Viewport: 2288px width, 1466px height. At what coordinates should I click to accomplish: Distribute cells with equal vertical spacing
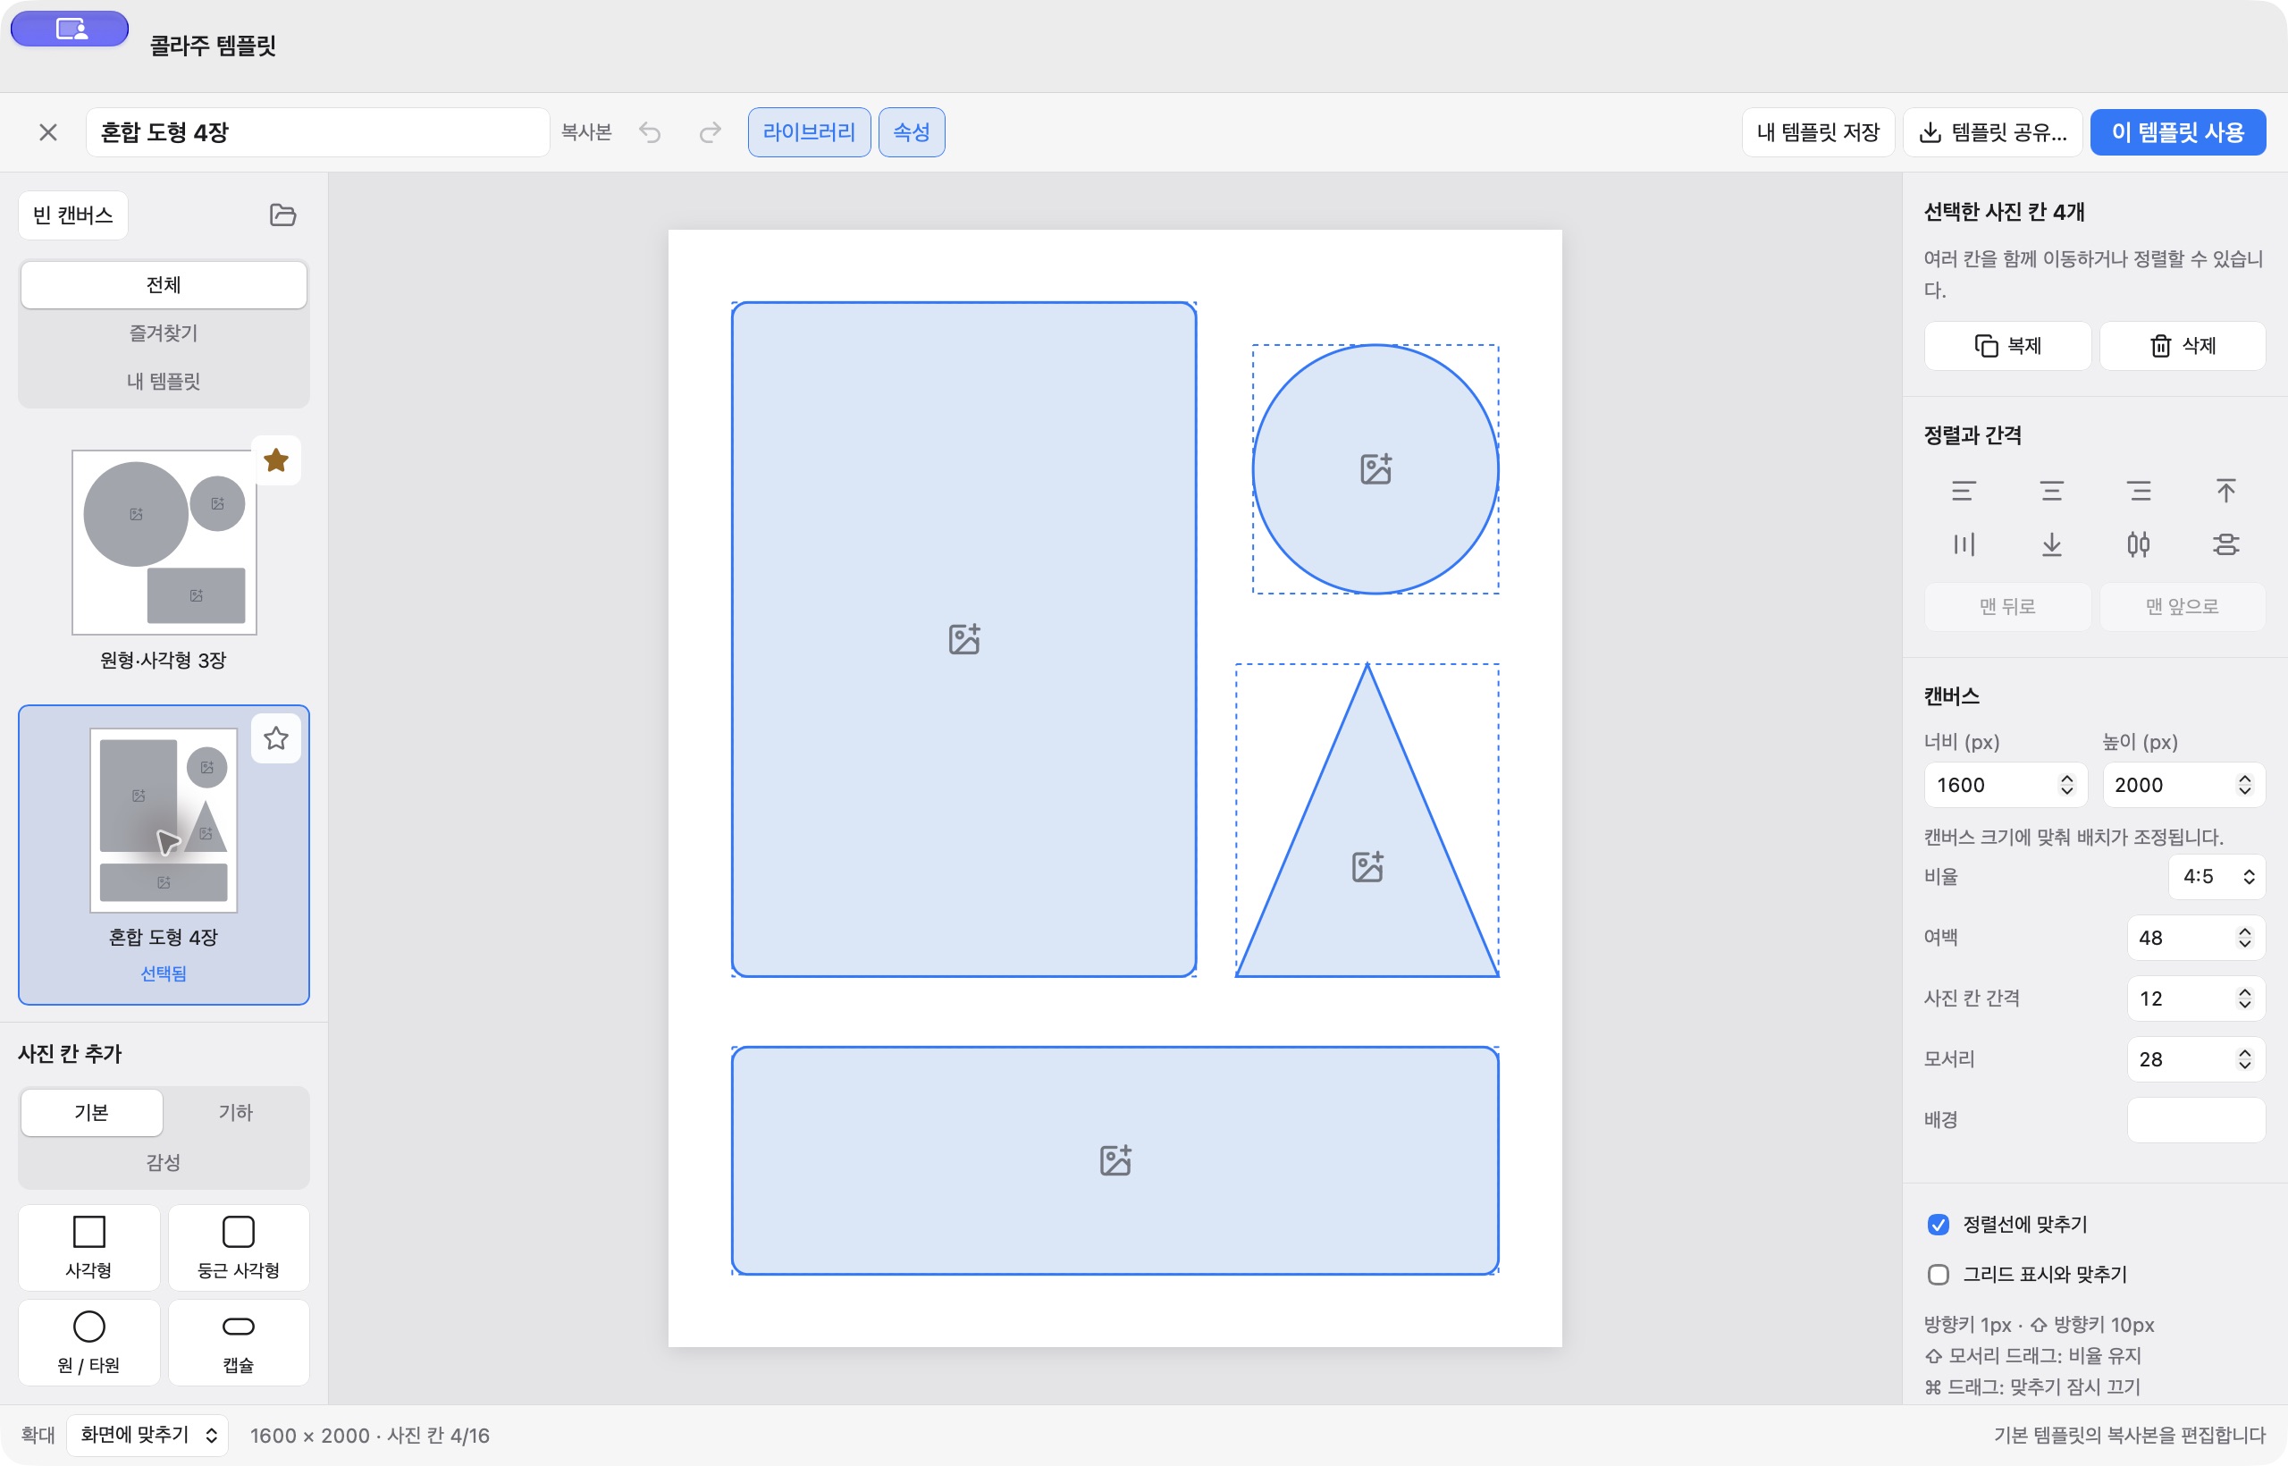(x=2225, y=544)
